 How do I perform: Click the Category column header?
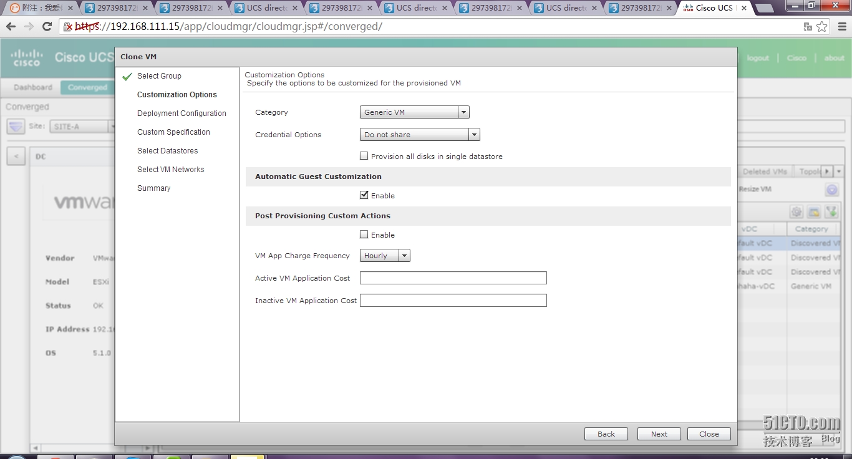pyautogui.click(x=813, y=229)
